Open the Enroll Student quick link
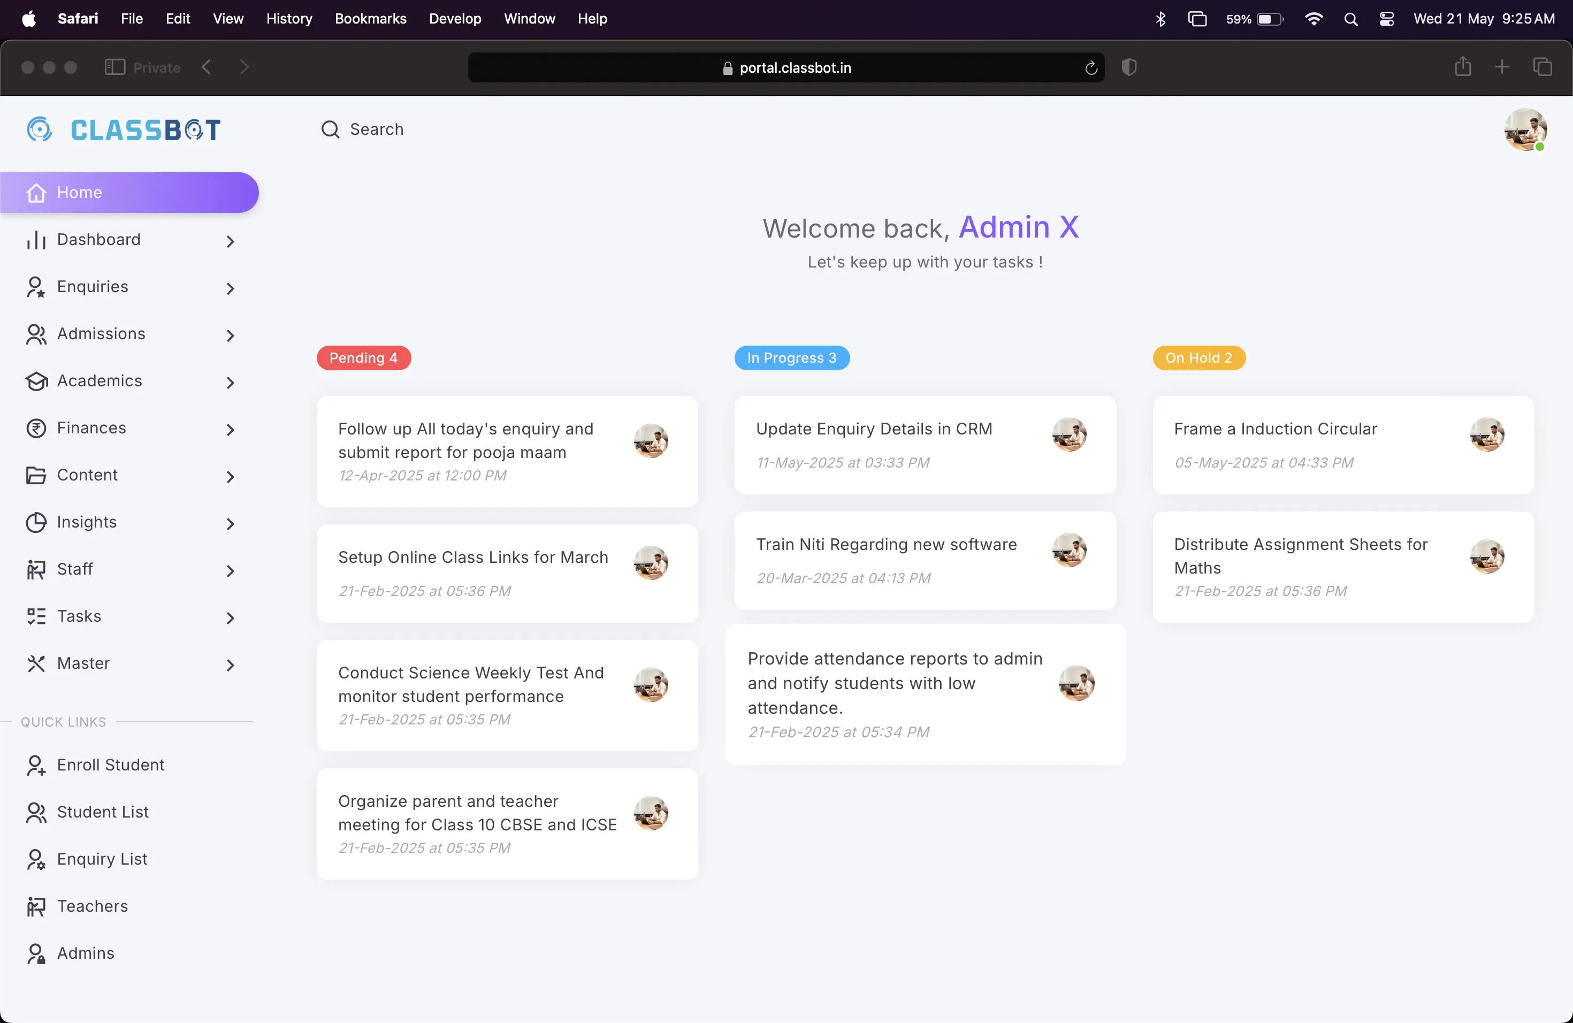 tap(110, 765)
